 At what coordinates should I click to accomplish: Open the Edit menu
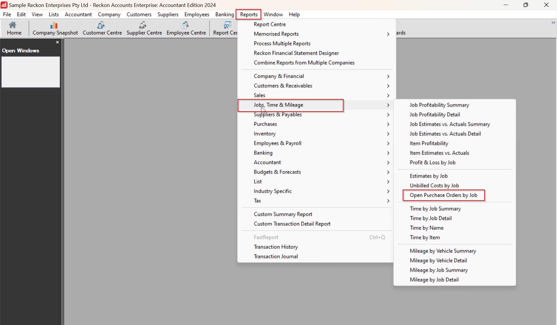coord(21,14)
